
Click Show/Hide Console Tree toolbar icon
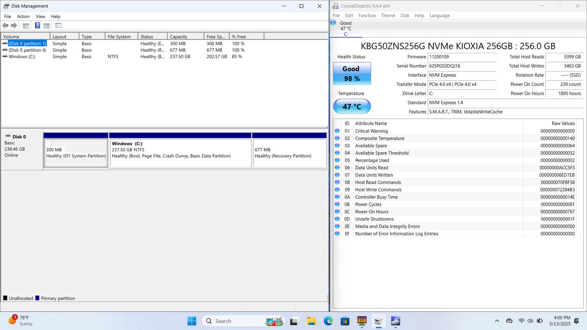point(26,26)
